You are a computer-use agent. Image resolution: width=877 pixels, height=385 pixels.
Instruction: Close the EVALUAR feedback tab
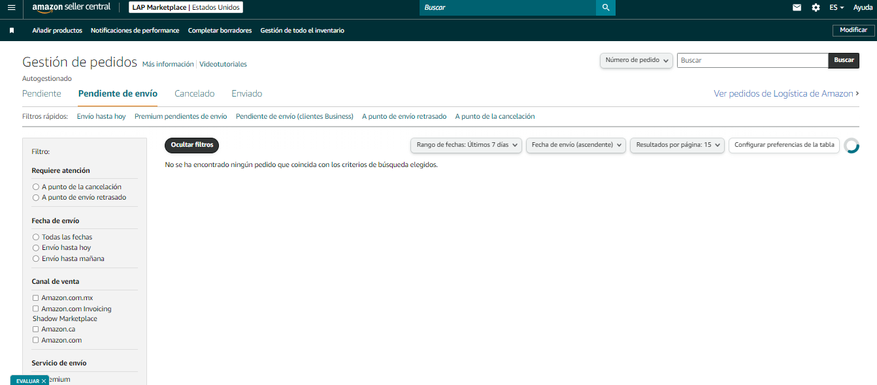tap(44, 381)
